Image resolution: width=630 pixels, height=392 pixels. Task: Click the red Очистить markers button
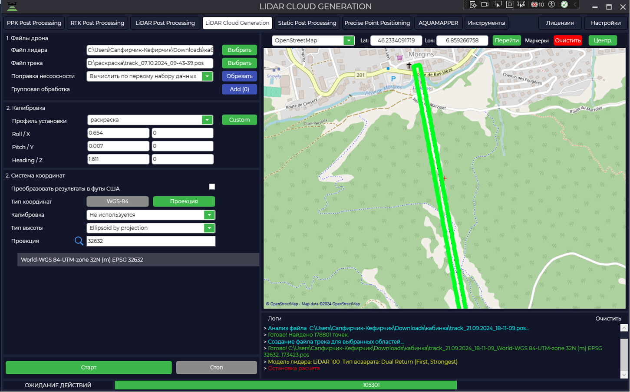[568, 40]
